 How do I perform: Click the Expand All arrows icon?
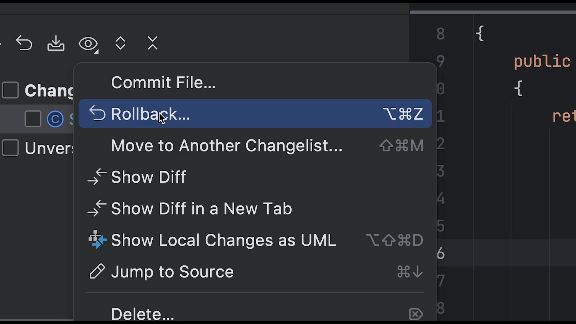pos(120,43)
